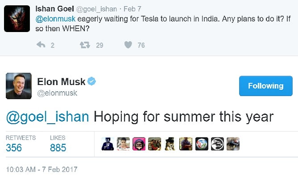Open Elon Musk's profile photo
Image resolution: width=298 pixels, height=182 pixels.
point(18,86)
